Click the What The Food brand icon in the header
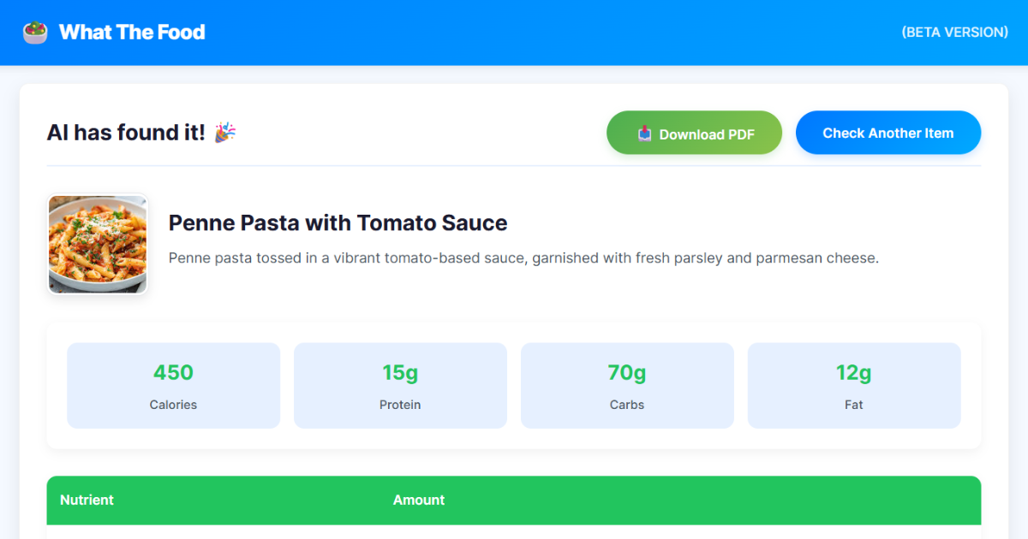This screenshot has height=539, width=1028. click(x=34, y=32)
